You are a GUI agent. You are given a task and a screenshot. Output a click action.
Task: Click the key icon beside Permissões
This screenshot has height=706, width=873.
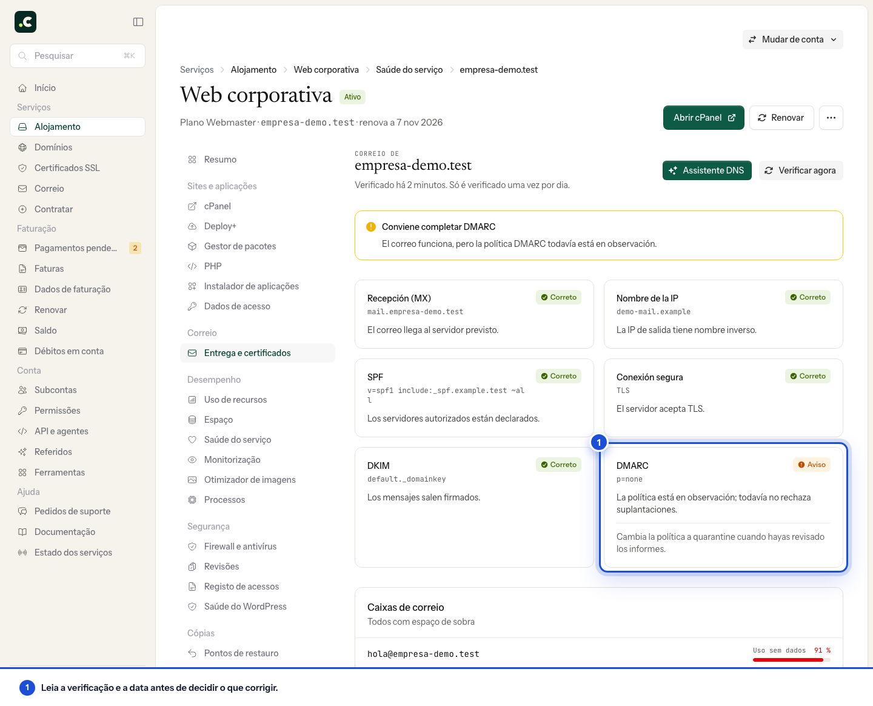[22, 411]
